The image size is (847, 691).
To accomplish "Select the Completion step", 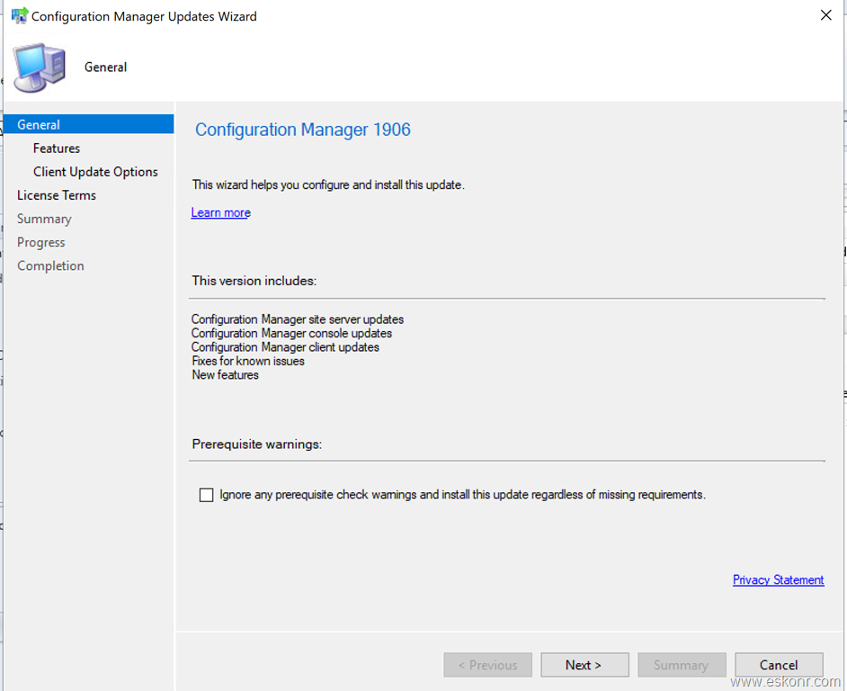I will [50, 265].
